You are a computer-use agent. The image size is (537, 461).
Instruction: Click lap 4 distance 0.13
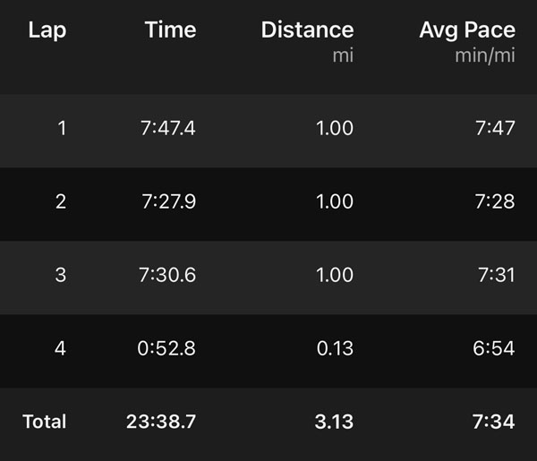[x=334, y=348]
